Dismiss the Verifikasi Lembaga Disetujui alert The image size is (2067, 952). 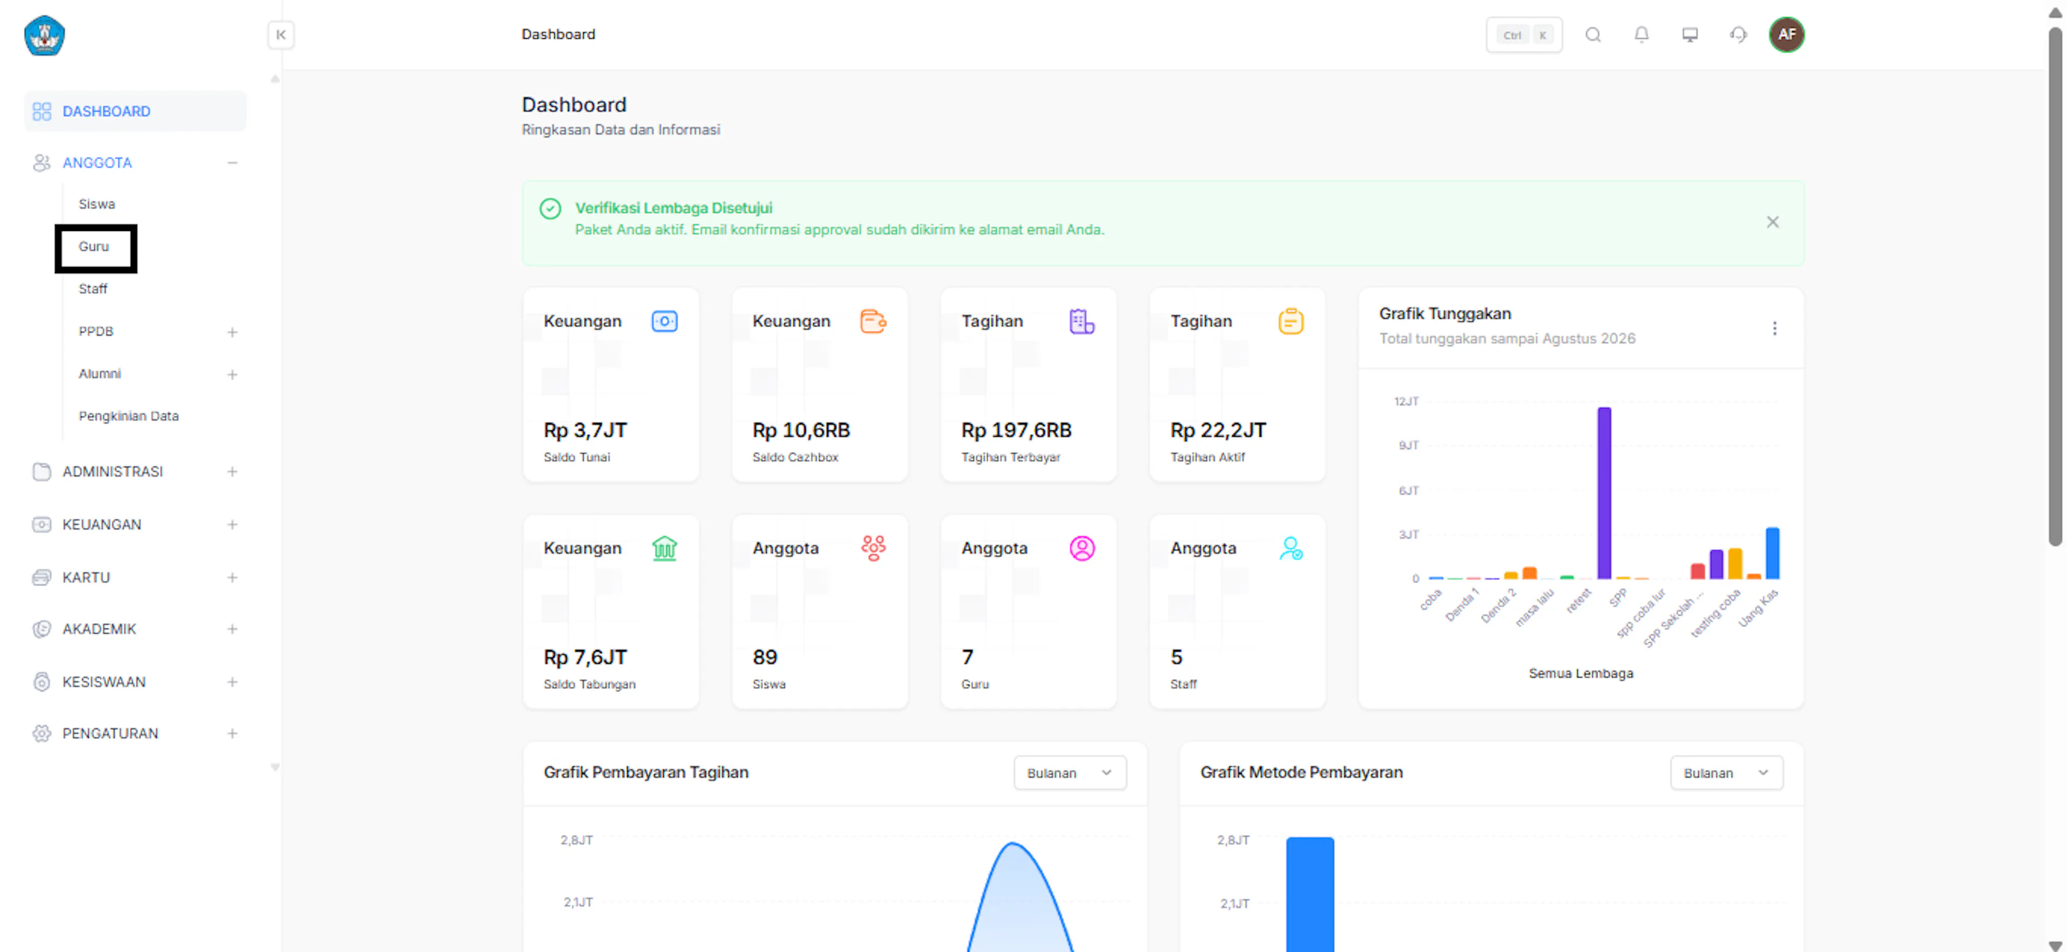[1771, 221]
